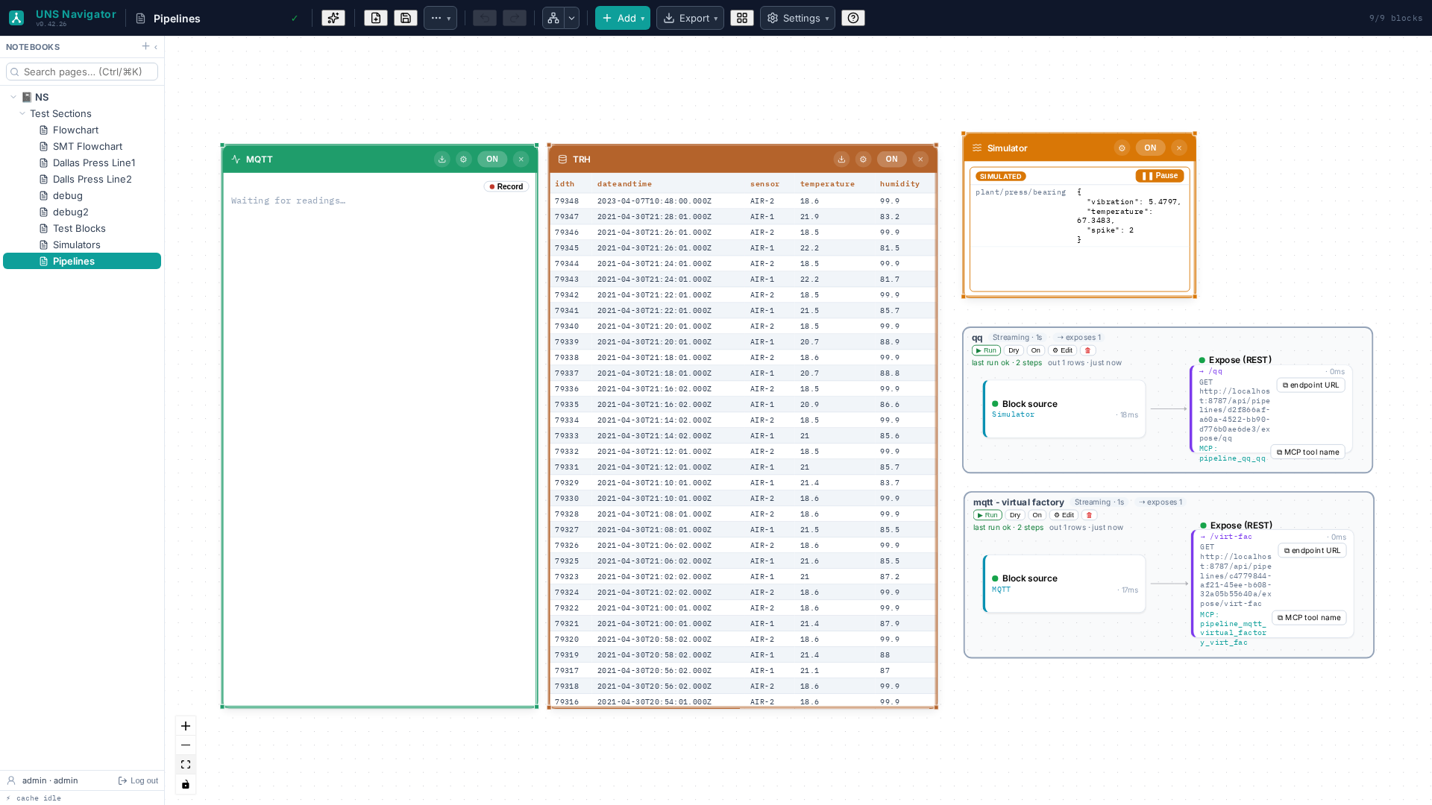Click the save floppy disk icon
Image resolution: width=1432 pixels, height=805 pixels.
pos(406,18)
